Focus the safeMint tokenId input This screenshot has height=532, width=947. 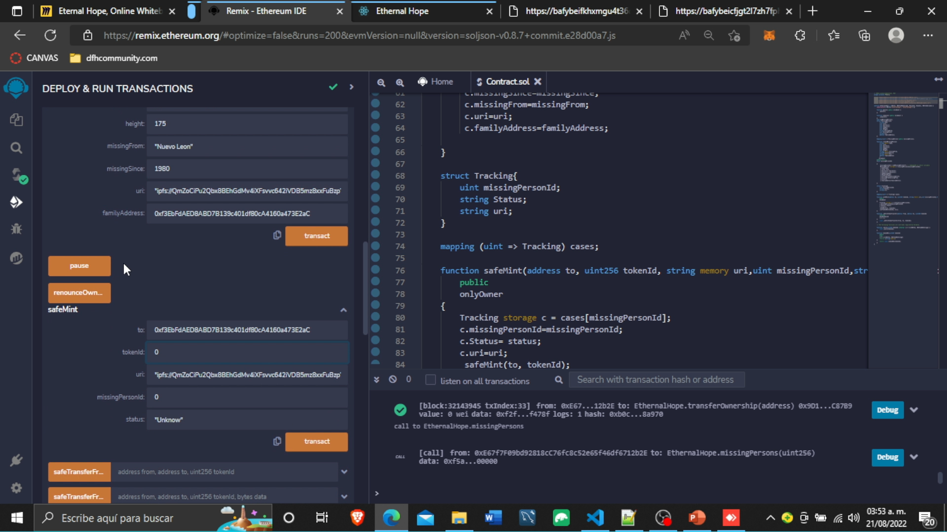click(248, 352)
